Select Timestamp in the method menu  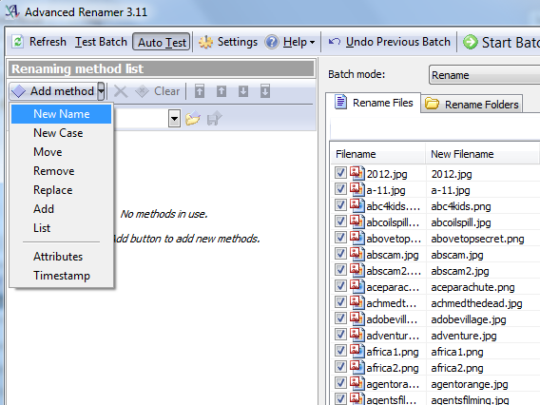(x=62, y=276)
